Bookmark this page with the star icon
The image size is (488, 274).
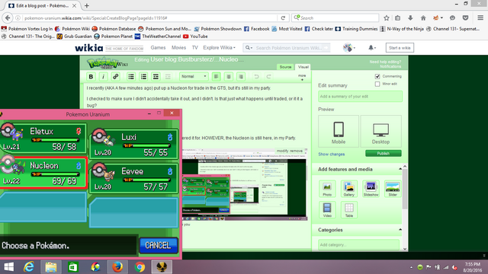[x=387, y=18]
